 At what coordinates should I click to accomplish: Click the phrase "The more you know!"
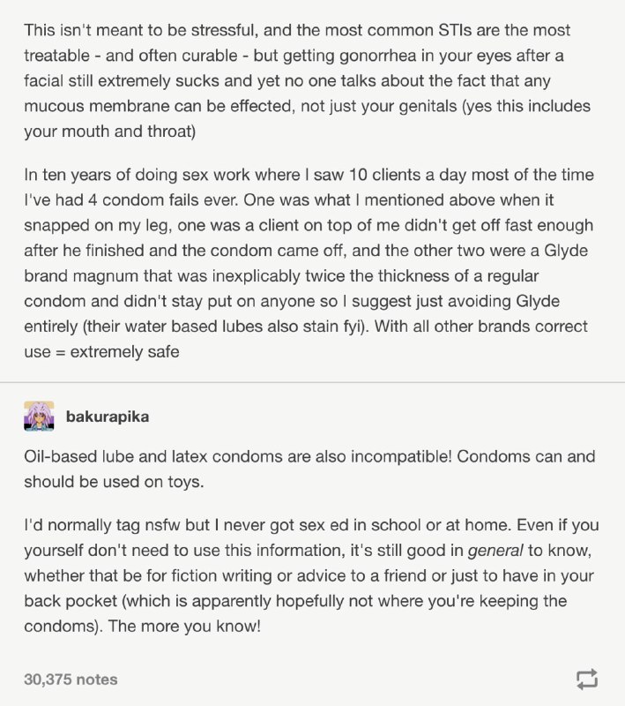coord(184,626)
